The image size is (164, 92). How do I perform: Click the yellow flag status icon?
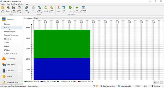point(97,86)
